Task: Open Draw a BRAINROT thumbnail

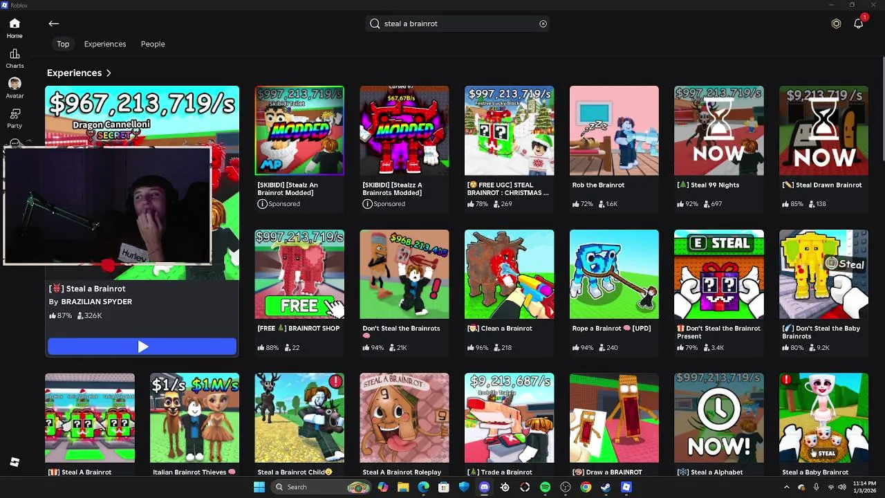Action: pyautogui.click(x=614, y=418)
